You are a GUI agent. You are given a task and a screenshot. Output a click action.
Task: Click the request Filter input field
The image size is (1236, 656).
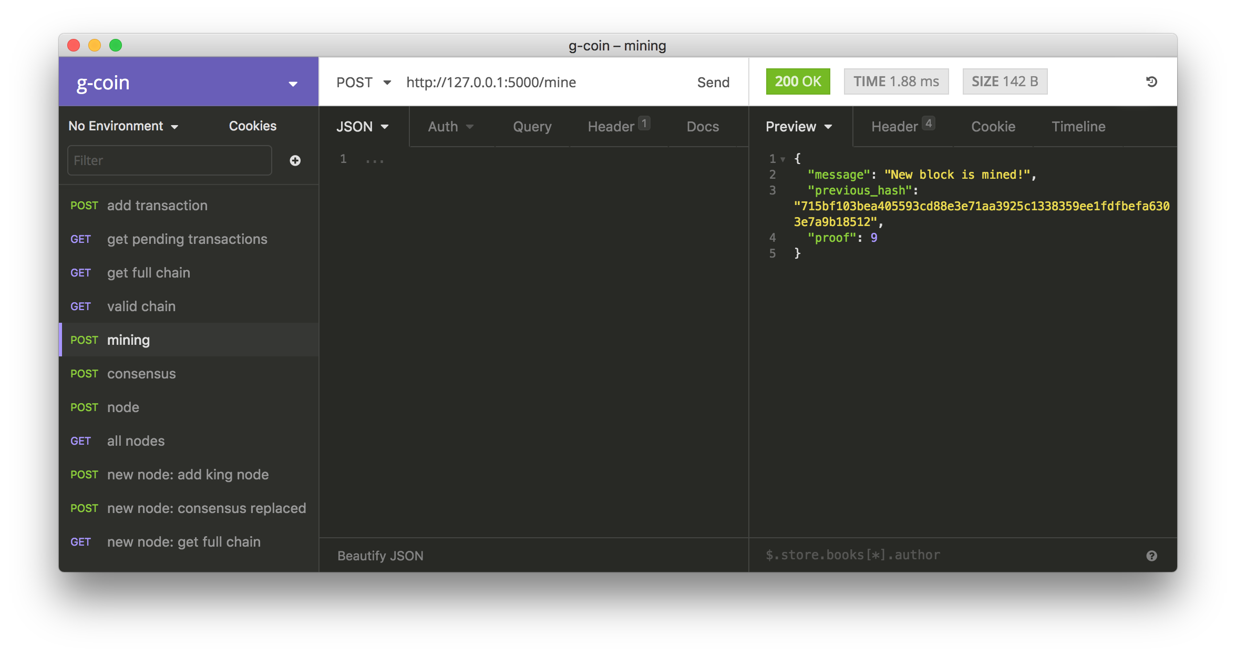click(170, 160)
